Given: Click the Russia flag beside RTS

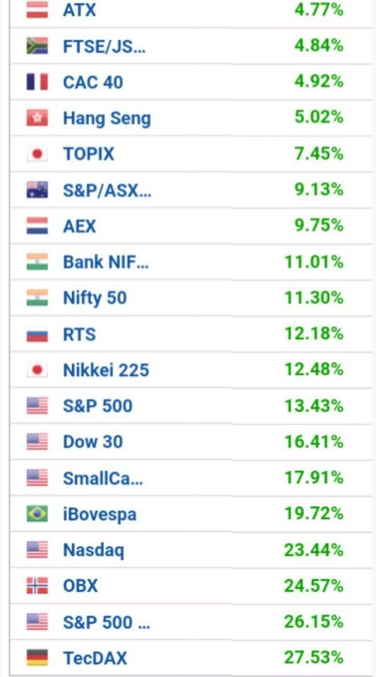Looking at the screenshot, I should pyautogui.click(x=37, y=334).
